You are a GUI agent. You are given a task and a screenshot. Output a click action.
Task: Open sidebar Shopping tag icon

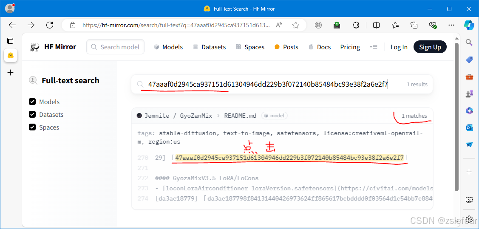point(469,59)
